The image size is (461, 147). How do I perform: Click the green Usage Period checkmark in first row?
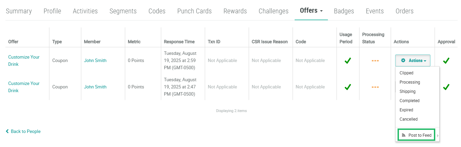(x=348, y=61)
